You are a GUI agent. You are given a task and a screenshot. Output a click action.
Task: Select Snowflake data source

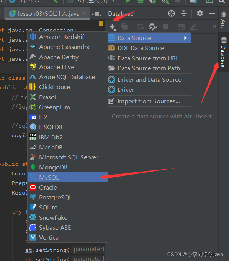[x=67, y=217]
